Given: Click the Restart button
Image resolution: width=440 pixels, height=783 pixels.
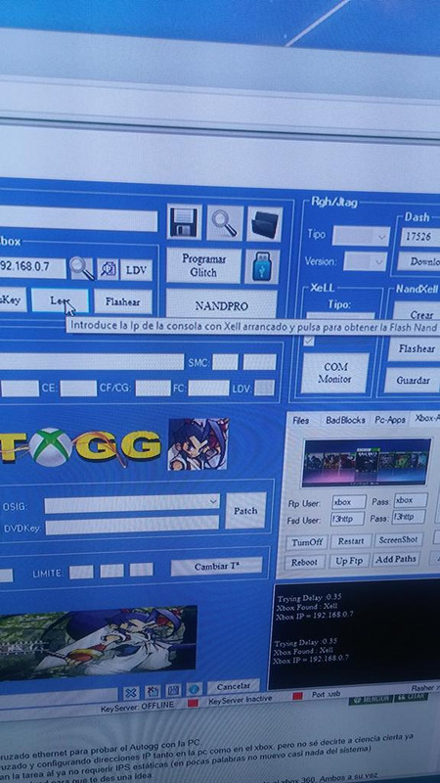Looking at the screenshot, I should pyautogui.click(x=350, y=541).
